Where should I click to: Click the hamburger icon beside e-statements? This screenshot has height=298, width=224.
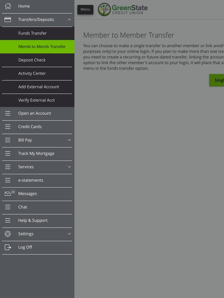tap(8, 180)
